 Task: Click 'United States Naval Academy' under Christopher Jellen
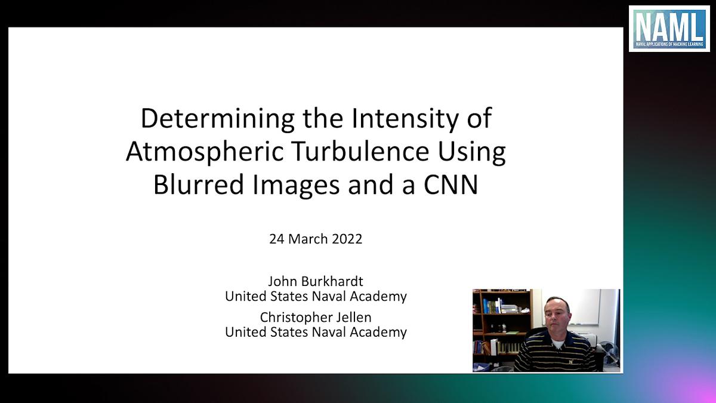click(315, 332)
